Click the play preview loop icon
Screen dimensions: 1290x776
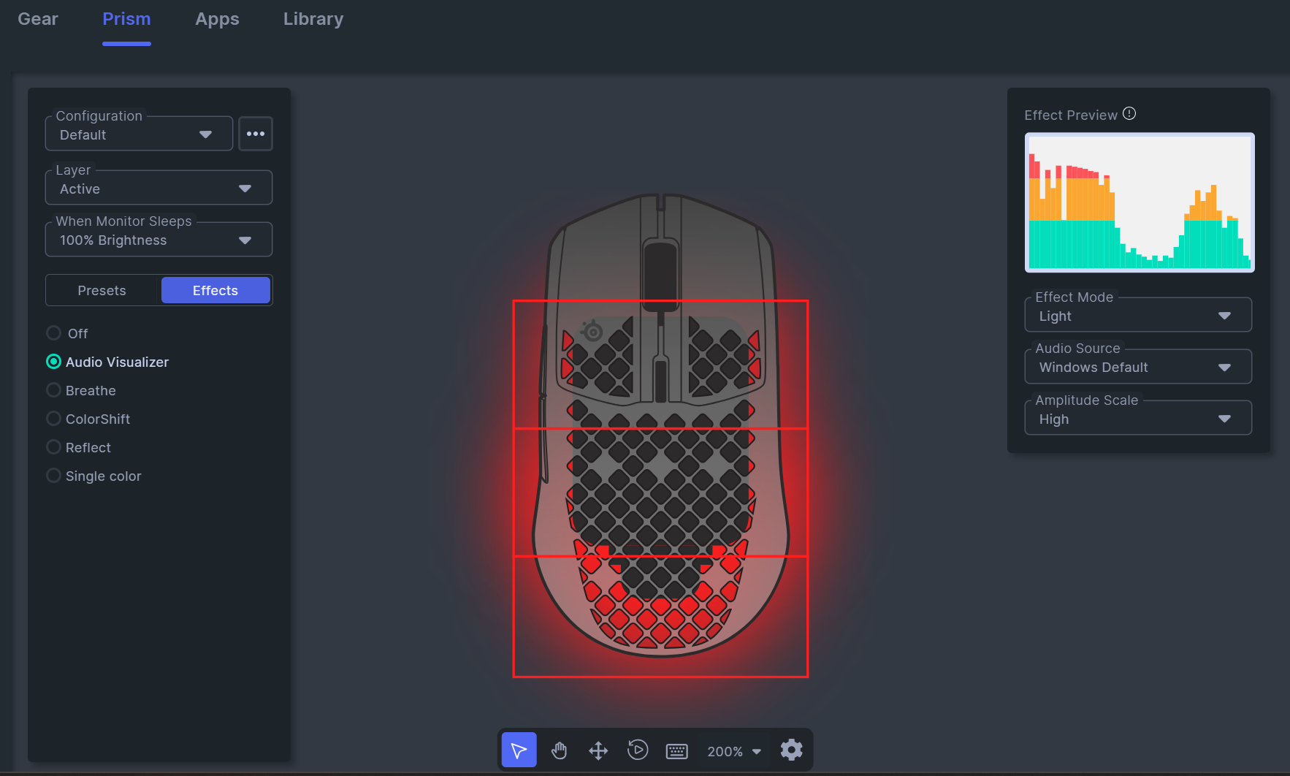(x=638, y=750)
